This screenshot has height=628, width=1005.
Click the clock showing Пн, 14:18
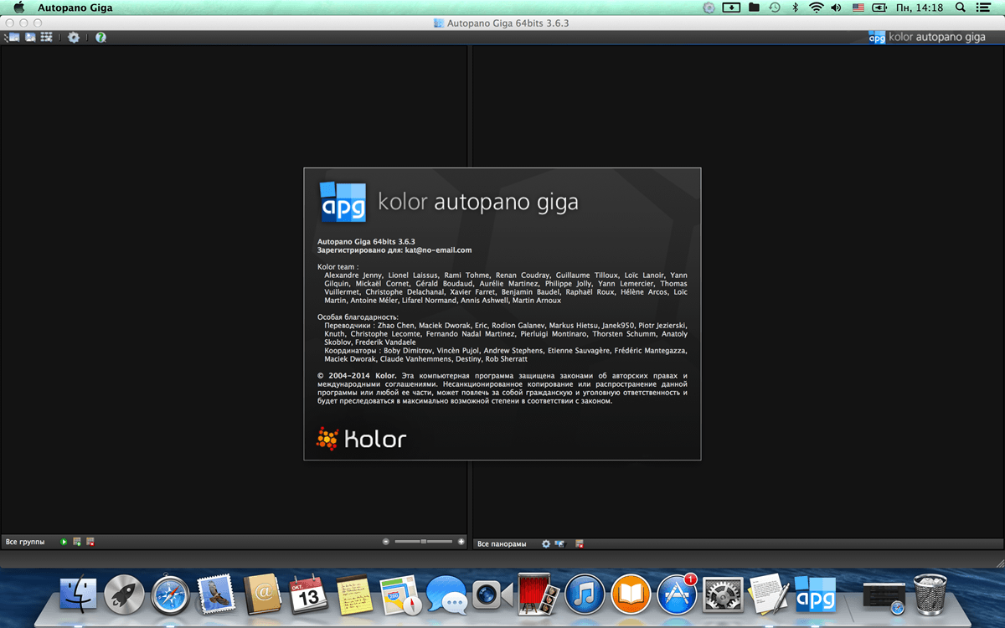click(920, 8)
